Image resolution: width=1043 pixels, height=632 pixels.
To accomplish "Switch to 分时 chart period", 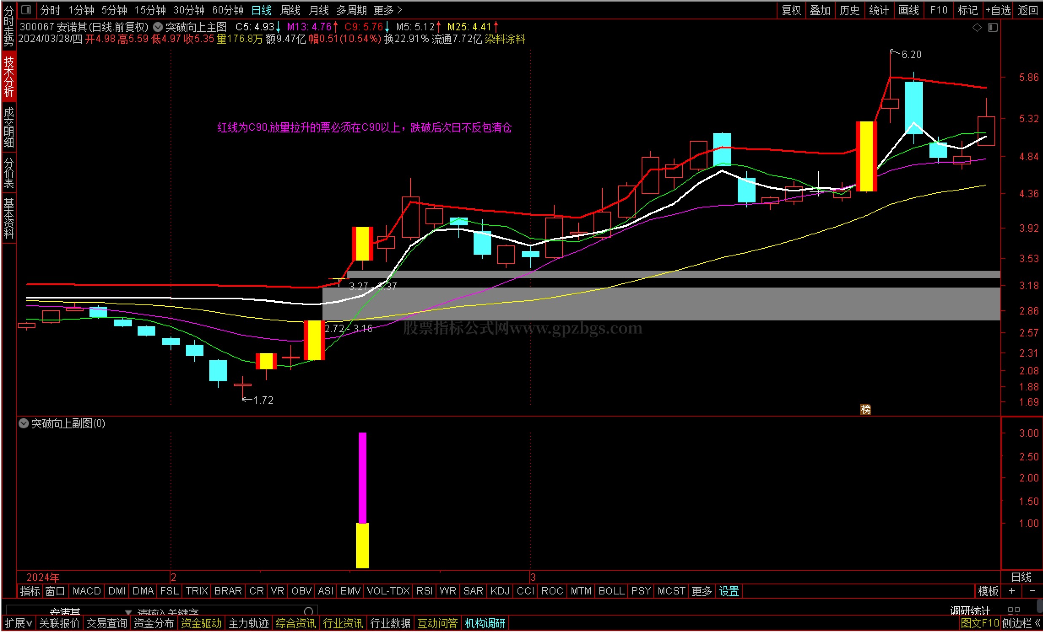I will 50,10.
